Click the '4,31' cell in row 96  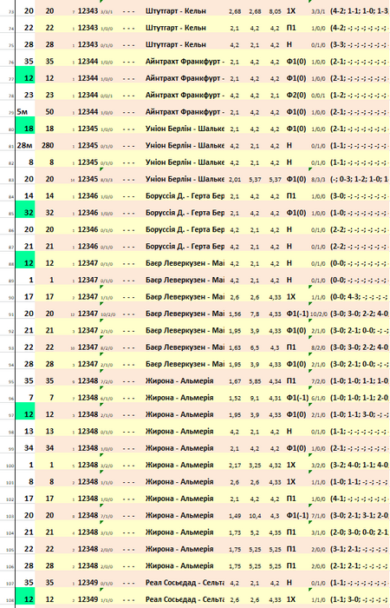coord(275,398)
